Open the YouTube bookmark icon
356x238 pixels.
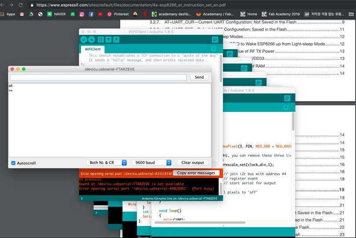(x=100, y=14)
